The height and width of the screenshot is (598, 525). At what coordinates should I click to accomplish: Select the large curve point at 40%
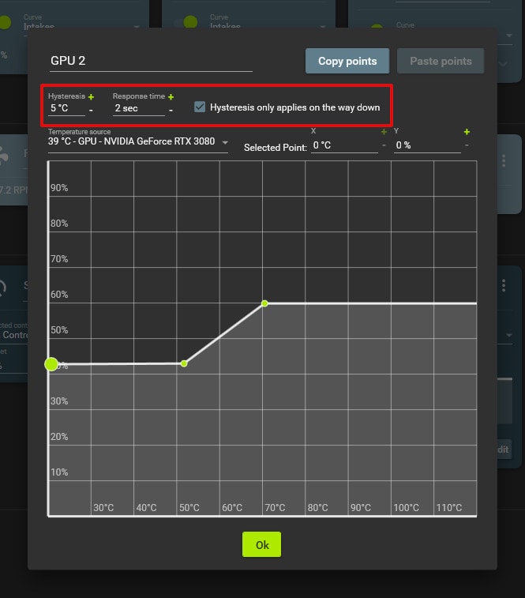click(x=51, y=364)
